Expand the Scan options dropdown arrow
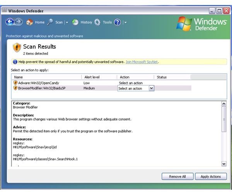This screenshot has height=192, width=232. [x=67, y=22]
